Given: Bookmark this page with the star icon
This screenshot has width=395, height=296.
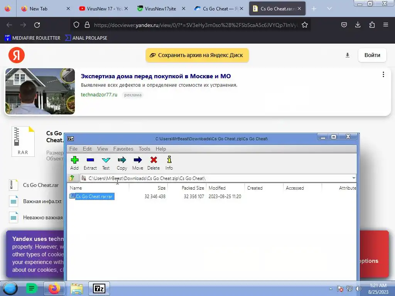Looking at the screenshot, I should (x=305, y=25).
